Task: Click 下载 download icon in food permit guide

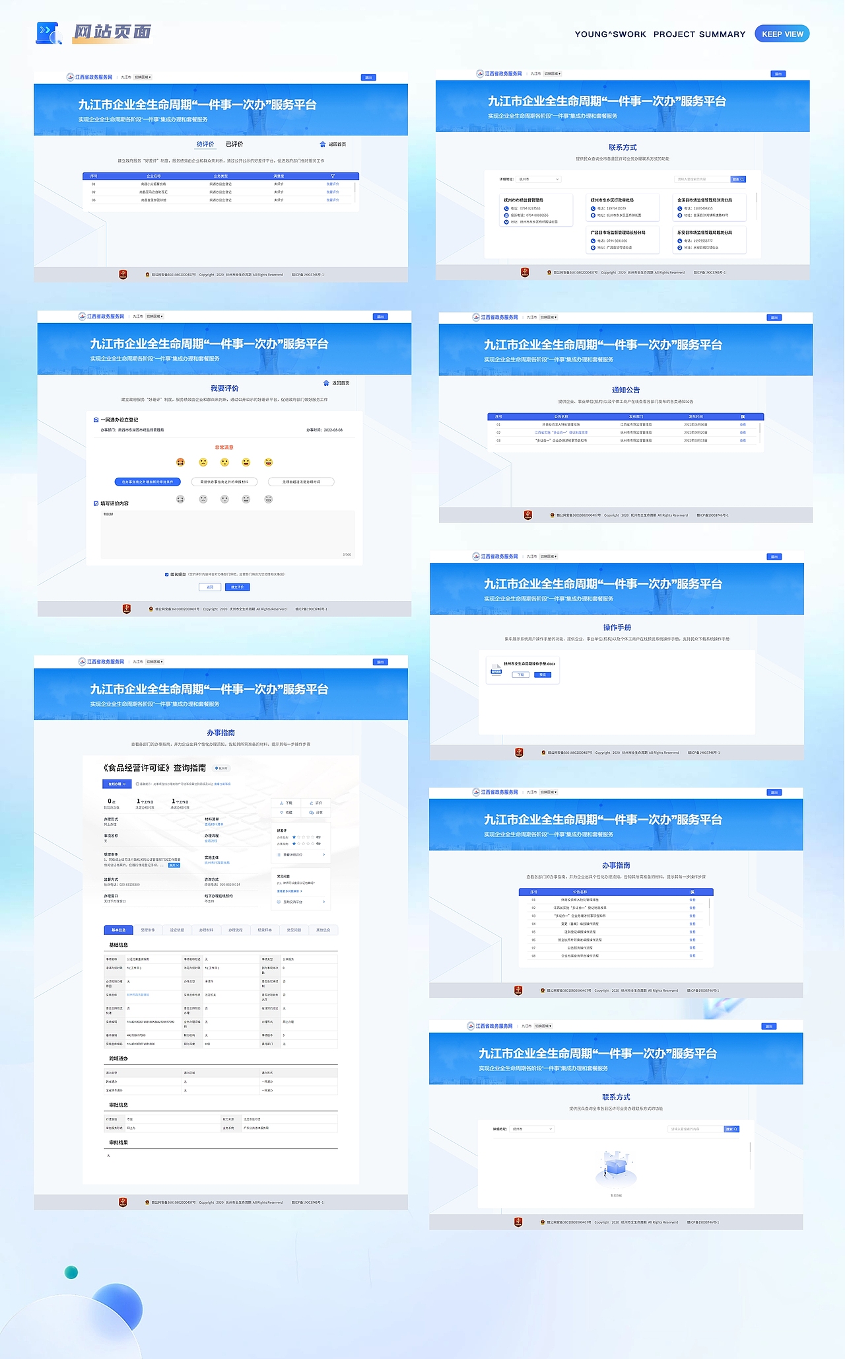Action: click(x=282, y=803)
